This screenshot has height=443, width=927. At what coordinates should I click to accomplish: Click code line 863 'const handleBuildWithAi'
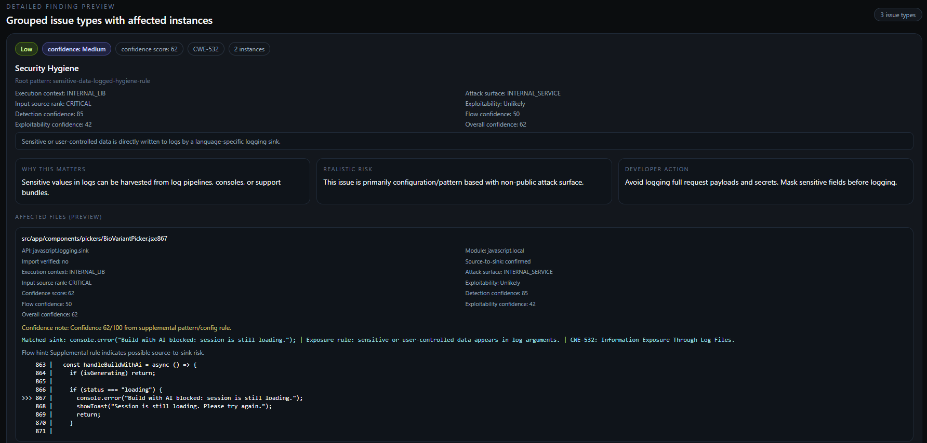point(116,365)
